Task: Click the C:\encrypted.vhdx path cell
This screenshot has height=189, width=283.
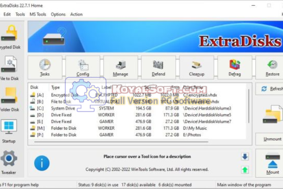Action: click(x=200, y=95)
